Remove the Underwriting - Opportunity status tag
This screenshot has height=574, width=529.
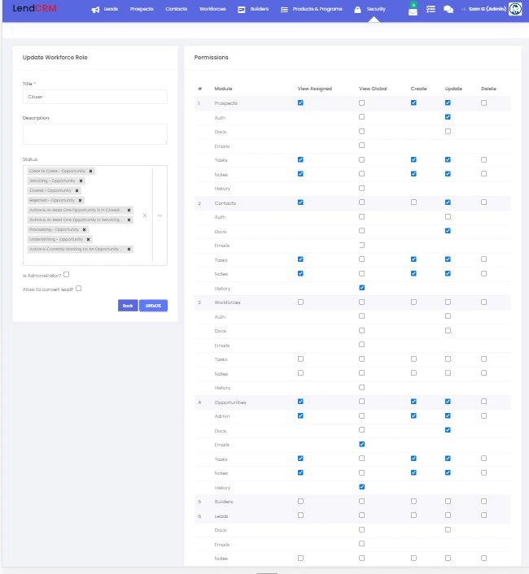pyautogui.click(x=88, y=239)
